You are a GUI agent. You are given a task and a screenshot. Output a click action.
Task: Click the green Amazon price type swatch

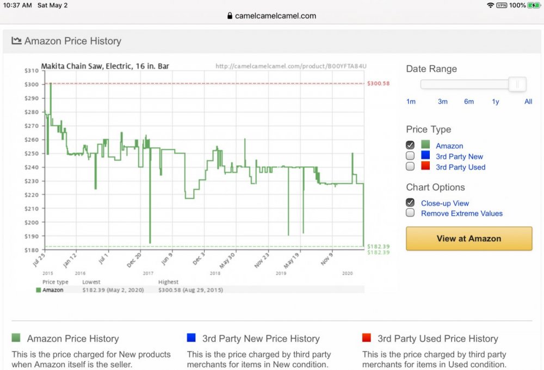[425, 145]
